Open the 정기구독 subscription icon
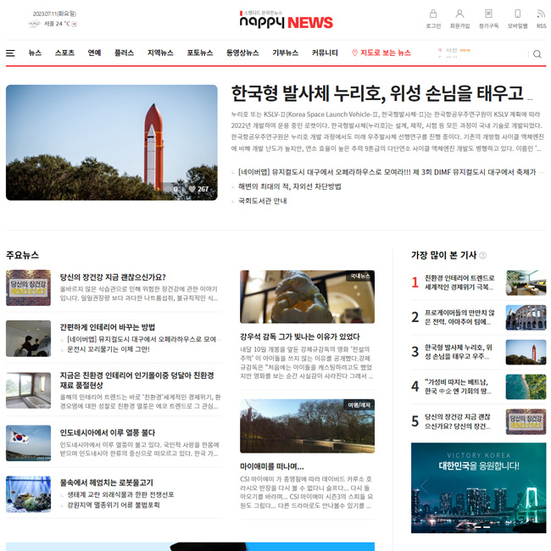551x551 pixels. click(488, 14)
